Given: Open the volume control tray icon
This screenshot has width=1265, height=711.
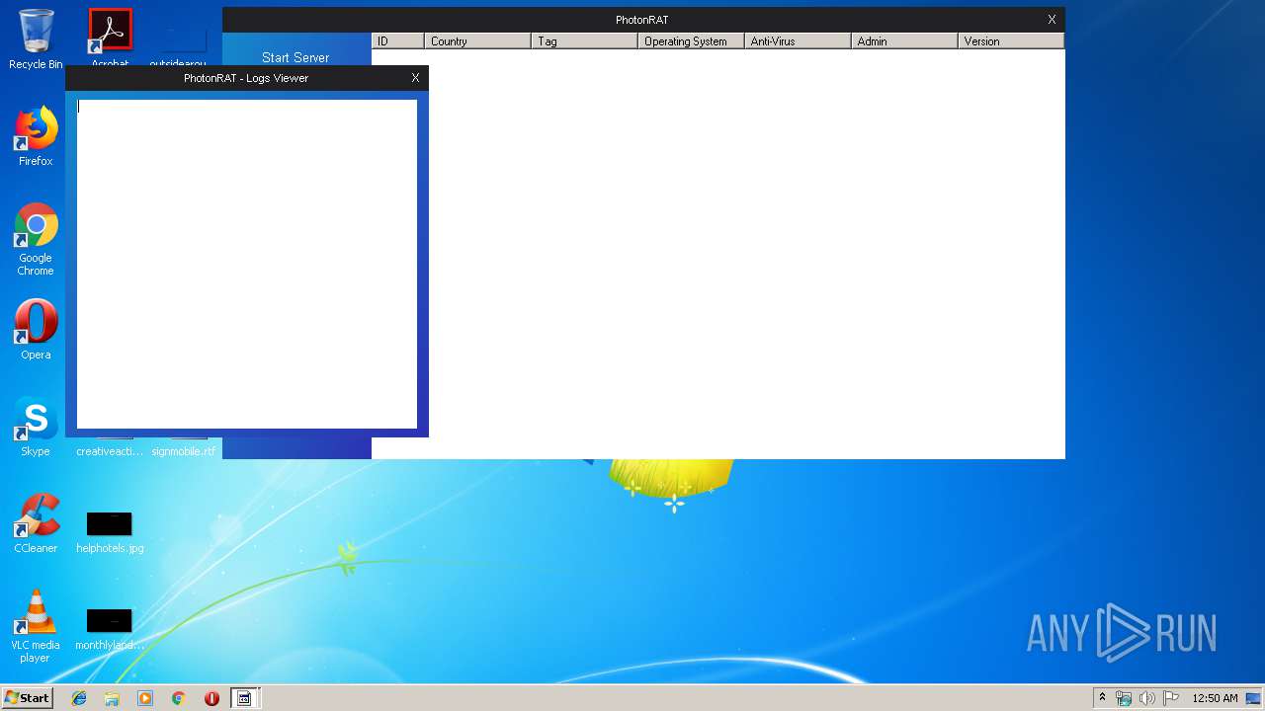Looking at the screenshot, I should (x=1147, y=698).
